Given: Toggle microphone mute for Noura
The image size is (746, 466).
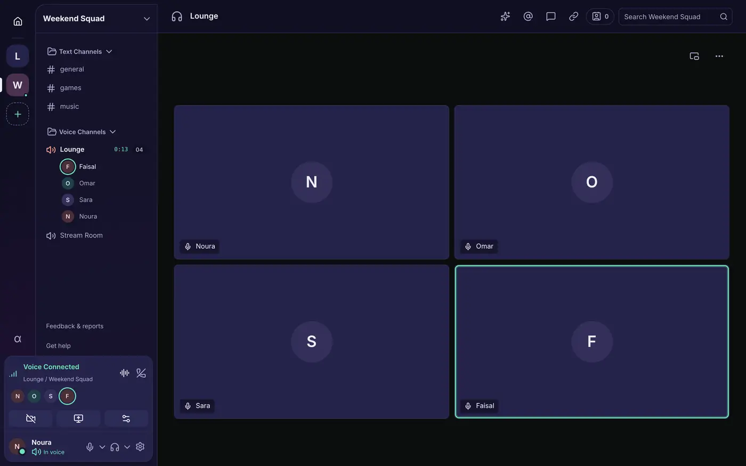Looking at the screenshot, I should click(x=90, y=447).
